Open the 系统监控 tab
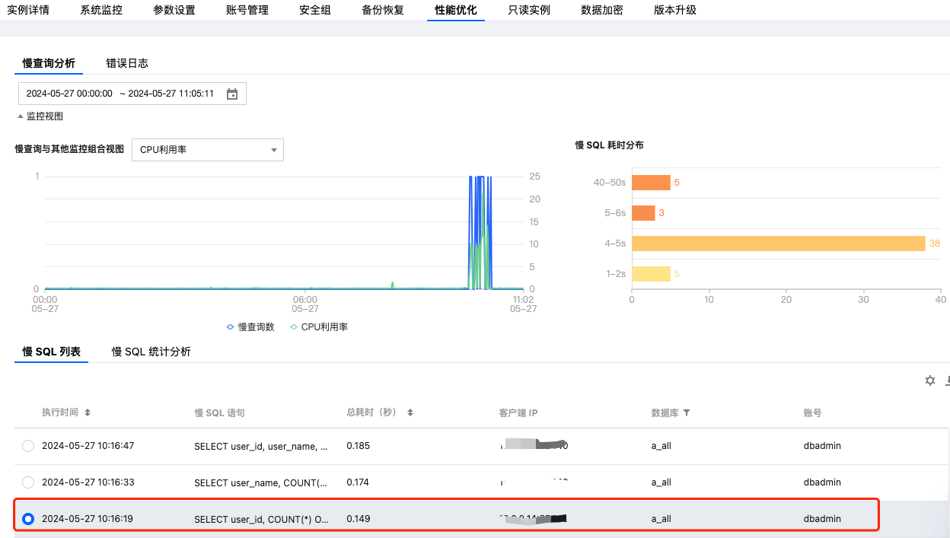 pyautogui.click(x=101, y=10)
